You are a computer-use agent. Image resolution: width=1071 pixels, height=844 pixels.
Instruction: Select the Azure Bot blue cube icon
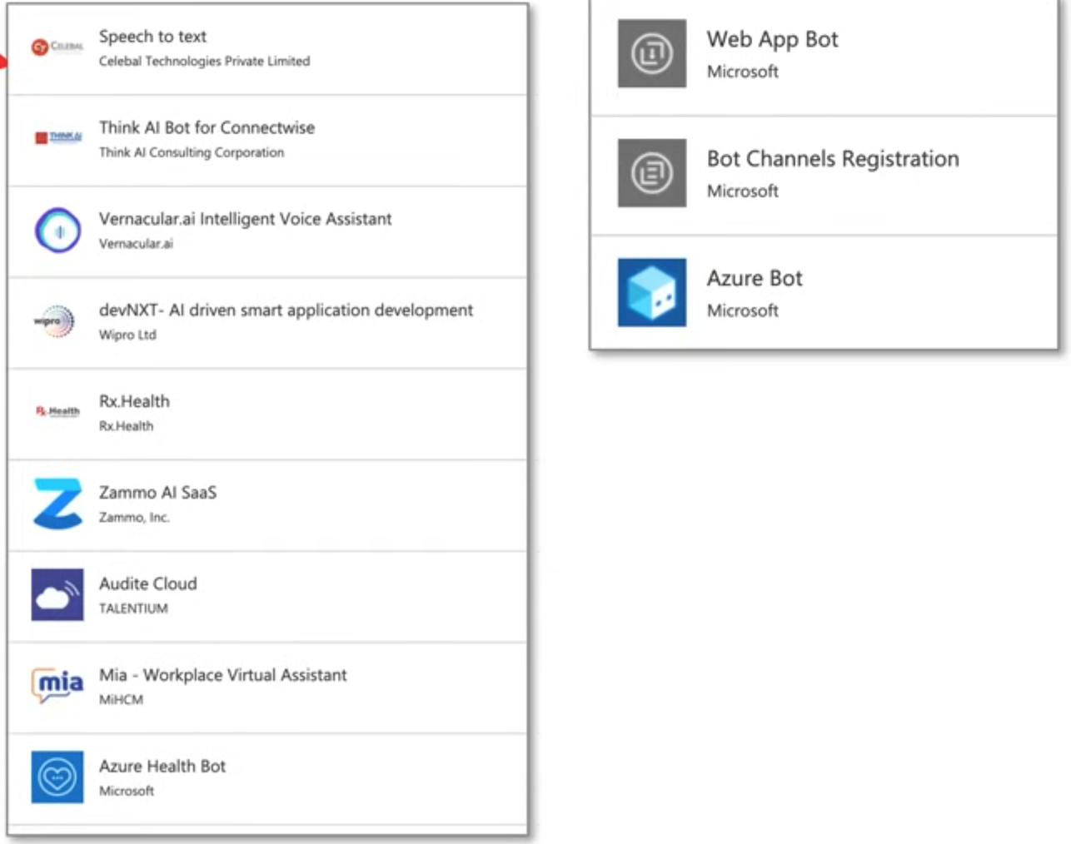(x=652, y=292)
